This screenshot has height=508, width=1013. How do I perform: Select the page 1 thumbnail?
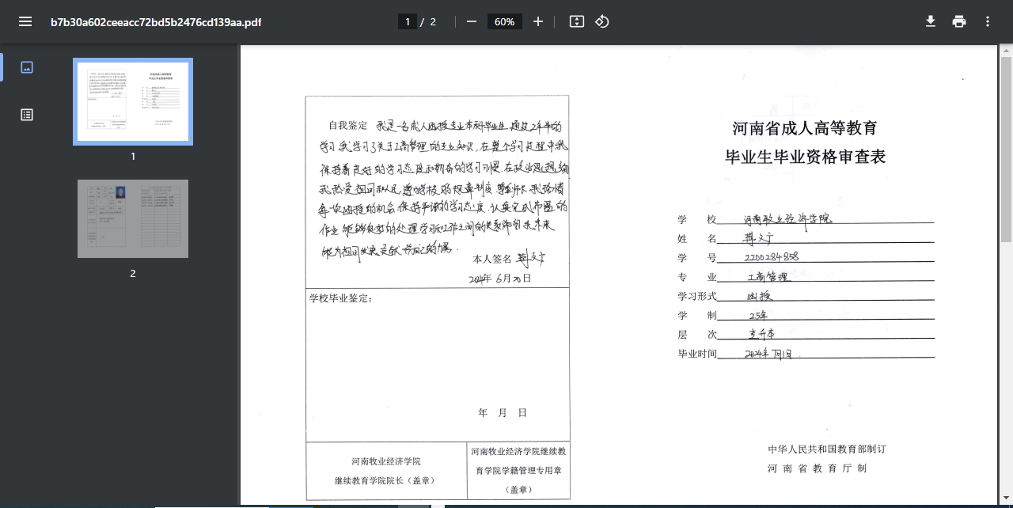click(133, 101)
